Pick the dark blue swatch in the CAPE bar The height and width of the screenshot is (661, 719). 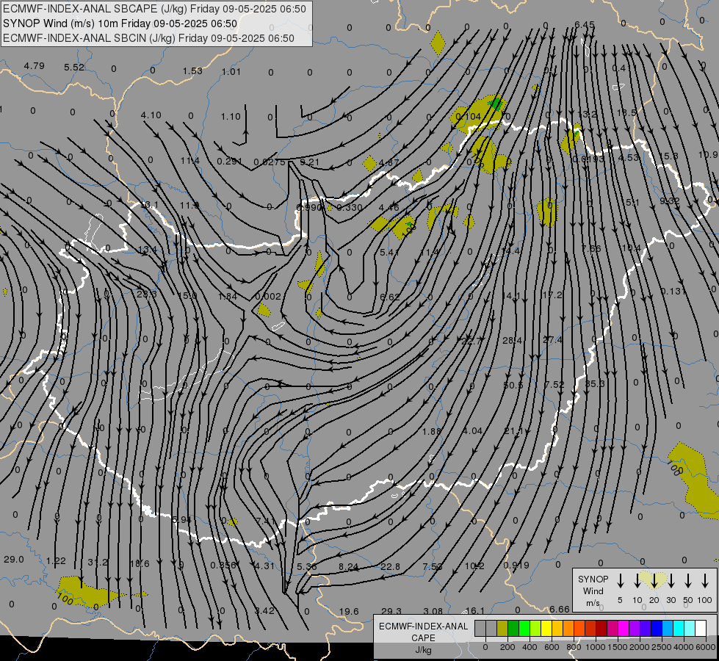coord(656,628)
